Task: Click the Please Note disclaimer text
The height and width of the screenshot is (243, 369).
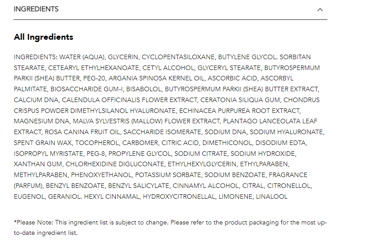Action: tap(170, 228)
